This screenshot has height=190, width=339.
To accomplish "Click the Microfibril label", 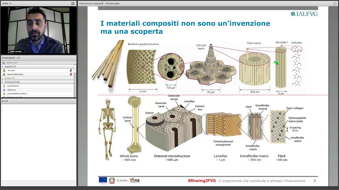I will click(x=282, y=42).
